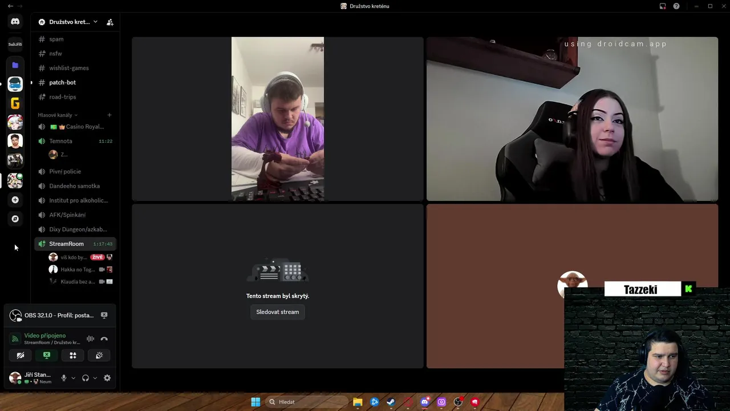The height and width of the screenshot is (411, 730).
Task: Open headphone output options dropdown
Action: 95,378
